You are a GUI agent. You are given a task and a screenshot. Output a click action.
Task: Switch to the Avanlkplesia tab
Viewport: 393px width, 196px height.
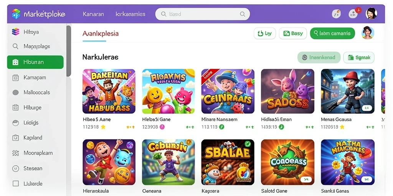coord(100,33)
